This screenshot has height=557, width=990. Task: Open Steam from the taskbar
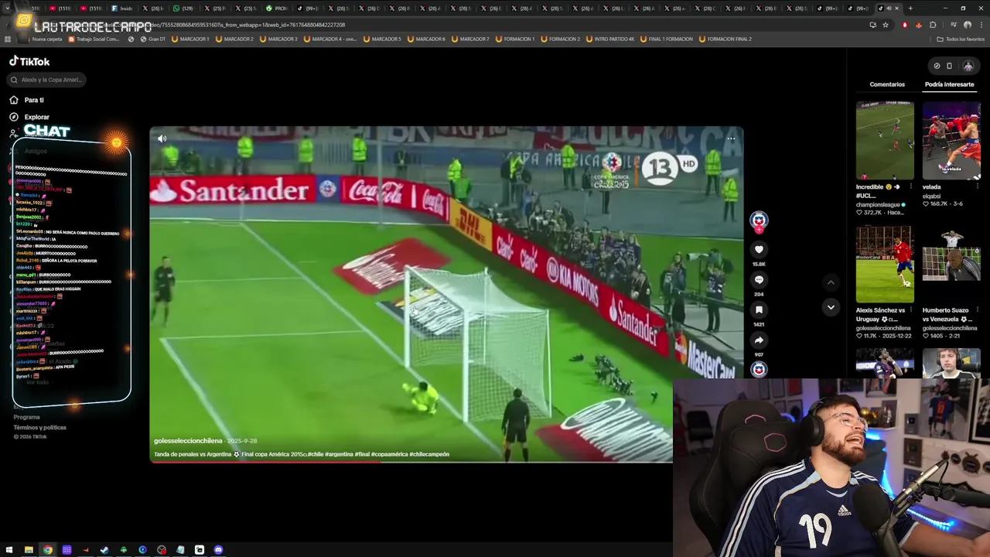click(104, 550)
